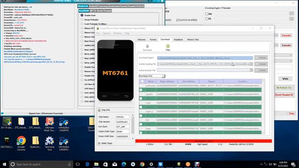Open the Windows Start menu
Image resolution: width=299 pixels, height=168 pixels.
click(4, 164)
